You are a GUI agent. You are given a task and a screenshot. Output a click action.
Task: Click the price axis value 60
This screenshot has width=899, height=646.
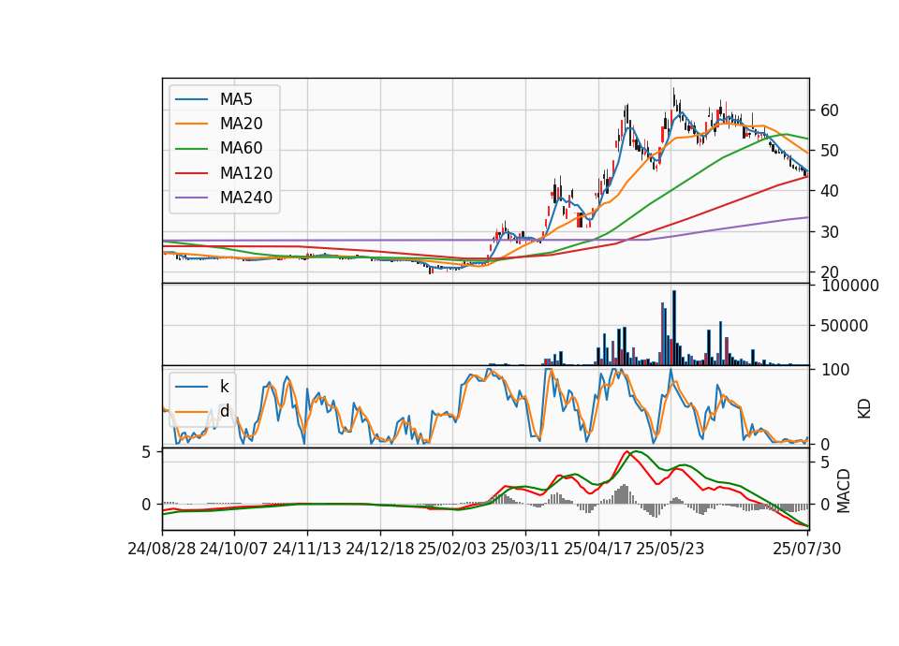(830, 110)
